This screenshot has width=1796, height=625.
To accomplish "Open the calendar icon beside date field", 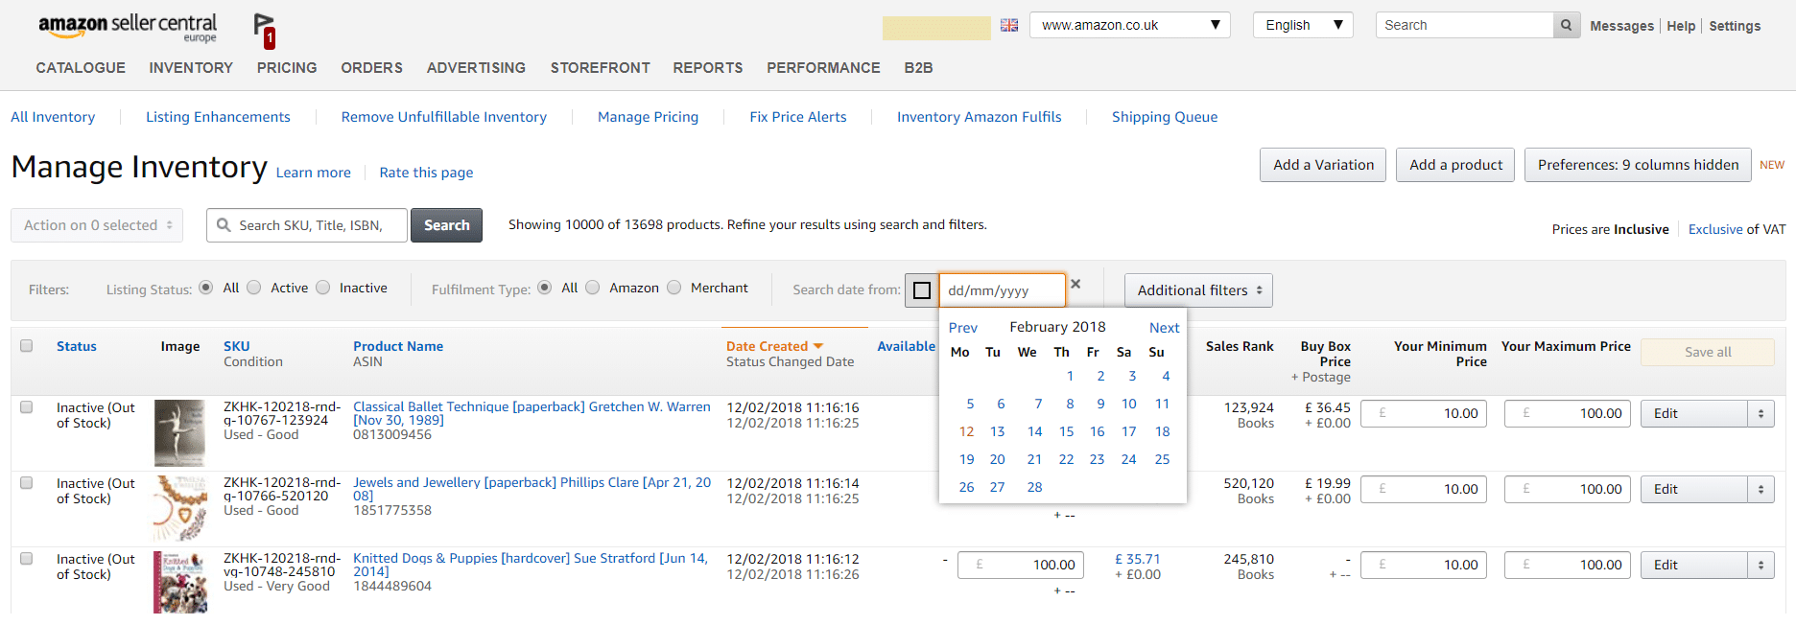I will (922, 290).
